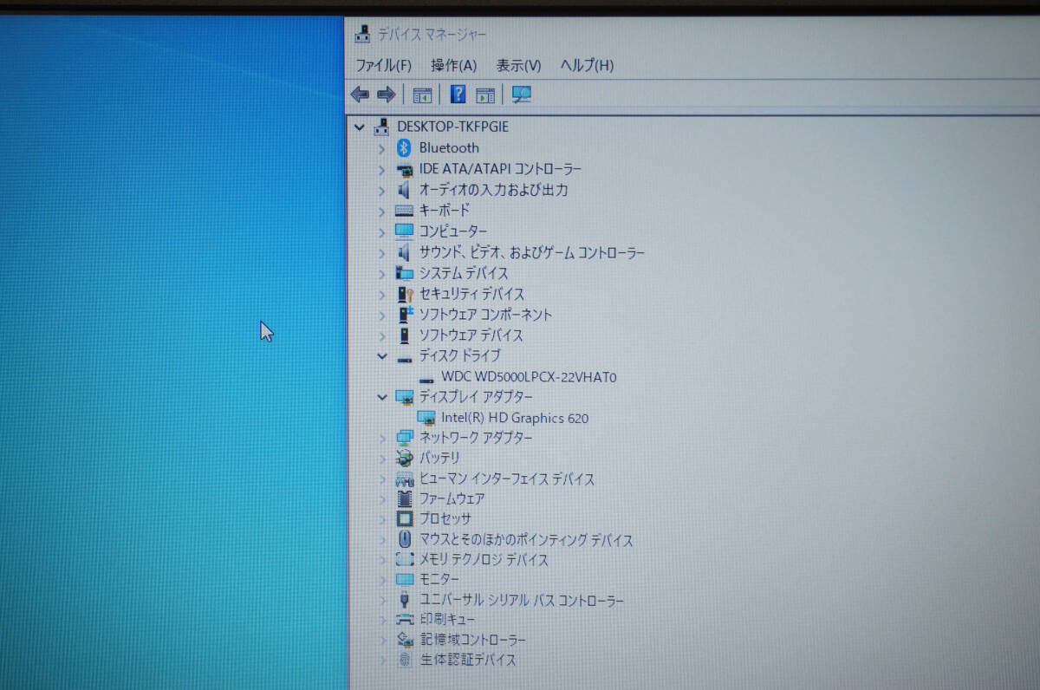The height and width of the screenshot is (690, 1040).
Task: Click the IDE ATA/ATAPI コントローラー icon
Action: (404, 169)
